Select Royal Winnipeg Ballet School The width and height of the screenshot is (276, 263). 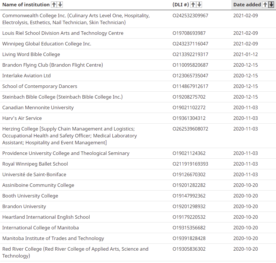pos(35,164)
